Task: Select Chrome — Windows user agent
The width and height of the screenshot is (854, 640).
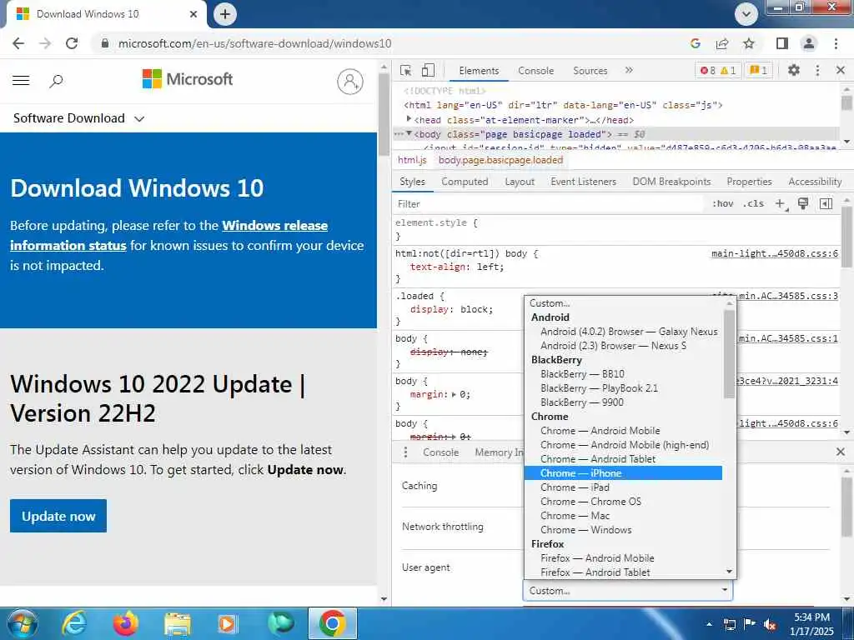Action: pyautogui.click(x=623, y=529)
